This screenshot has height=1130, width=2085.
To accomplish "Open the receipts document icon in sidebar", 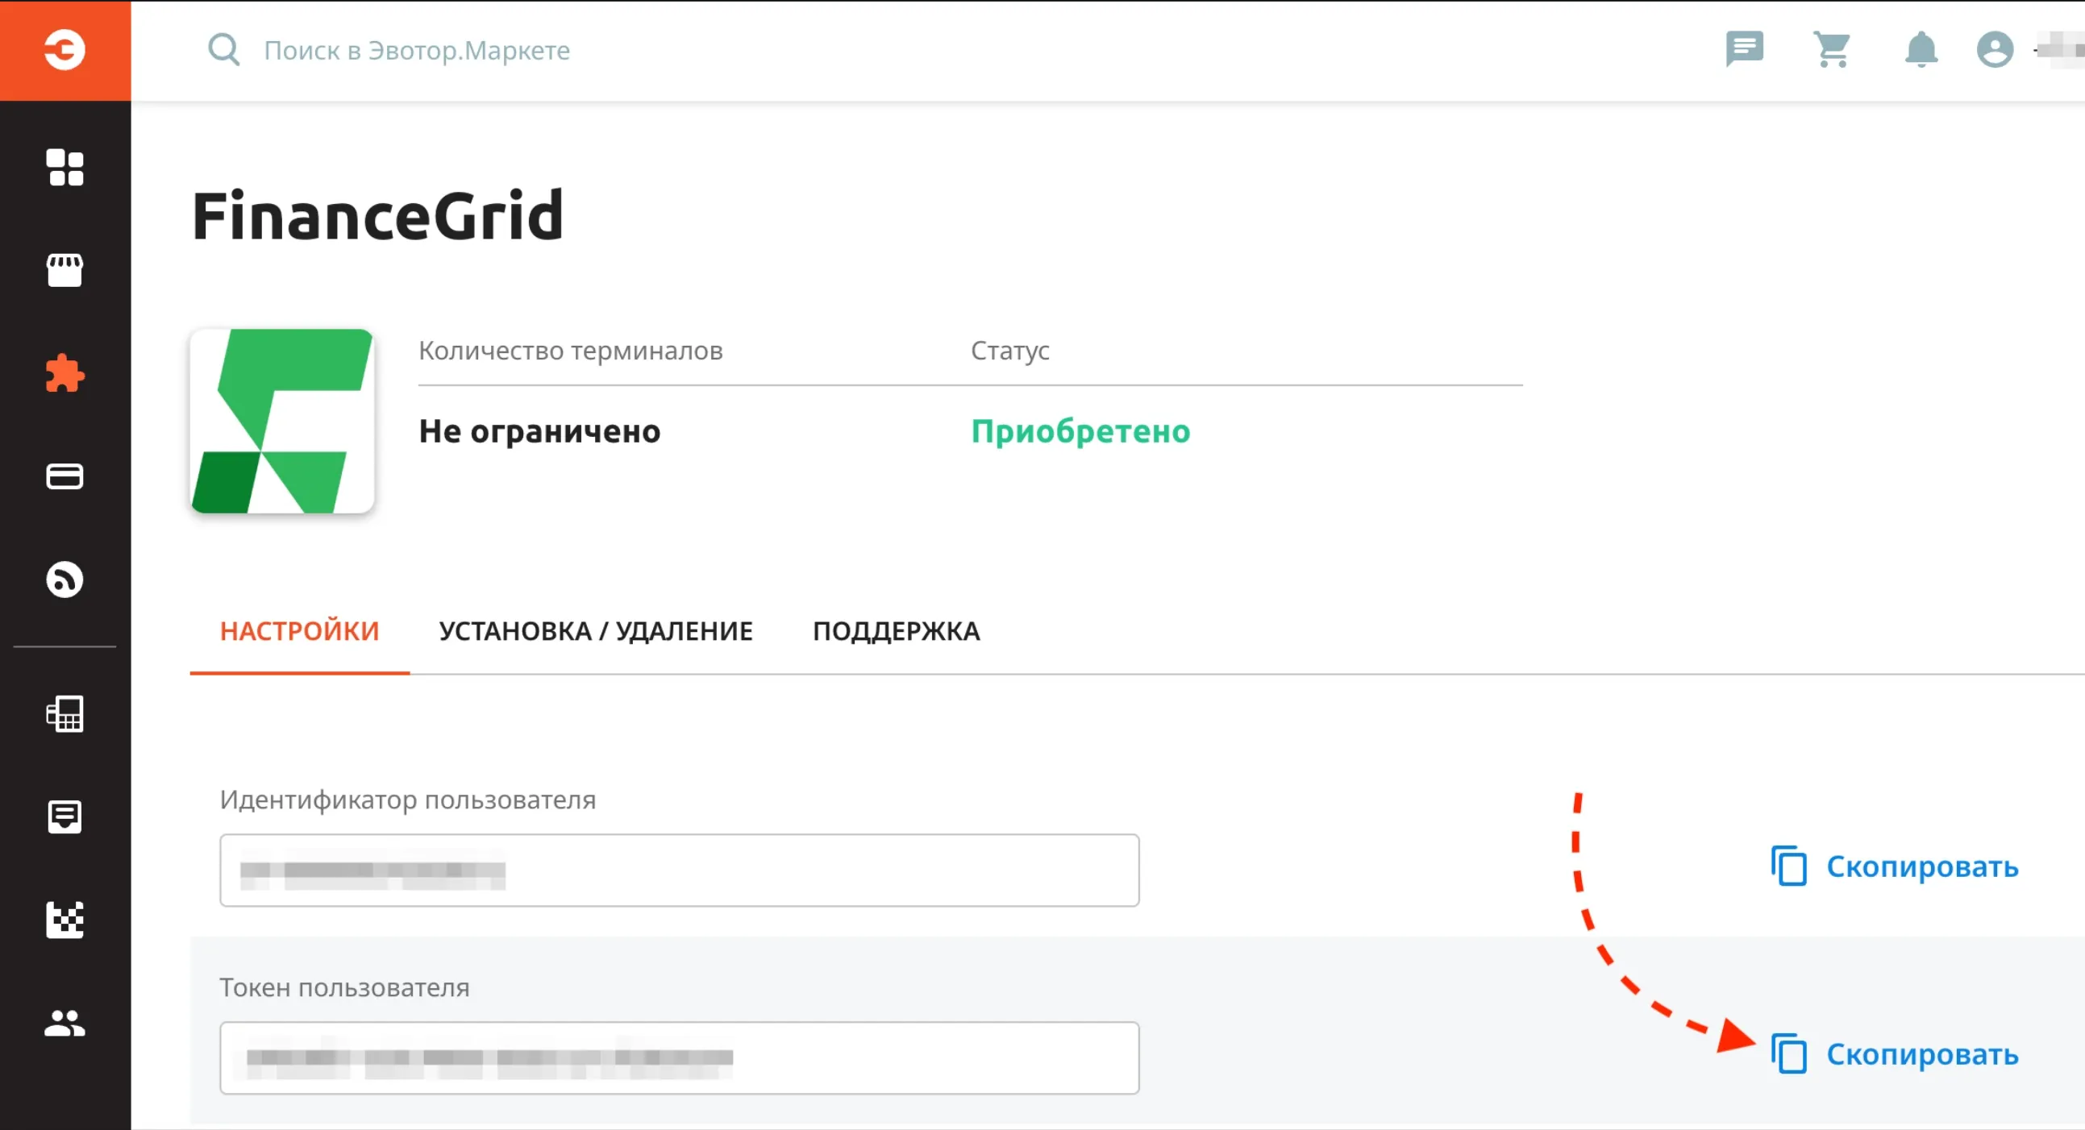I will 65,817.
